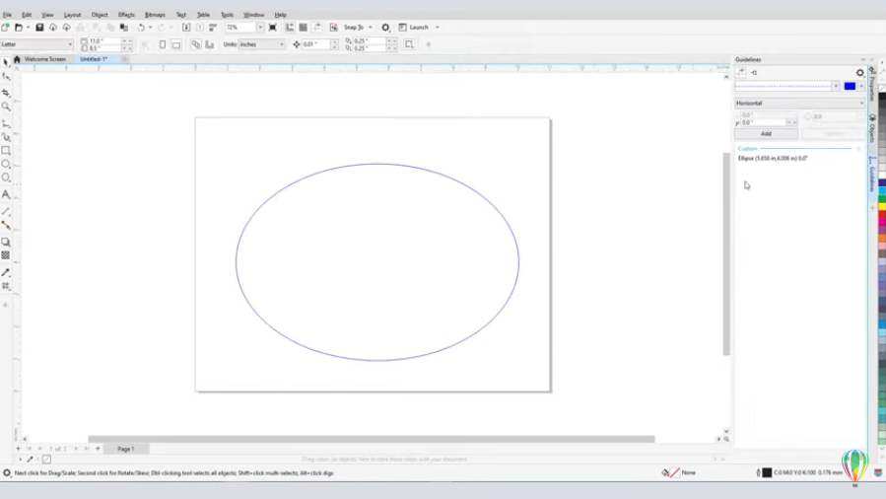The width and height of the screenshot is (886, 499).
Task: Click the Launch button
Action: [414, 28]
